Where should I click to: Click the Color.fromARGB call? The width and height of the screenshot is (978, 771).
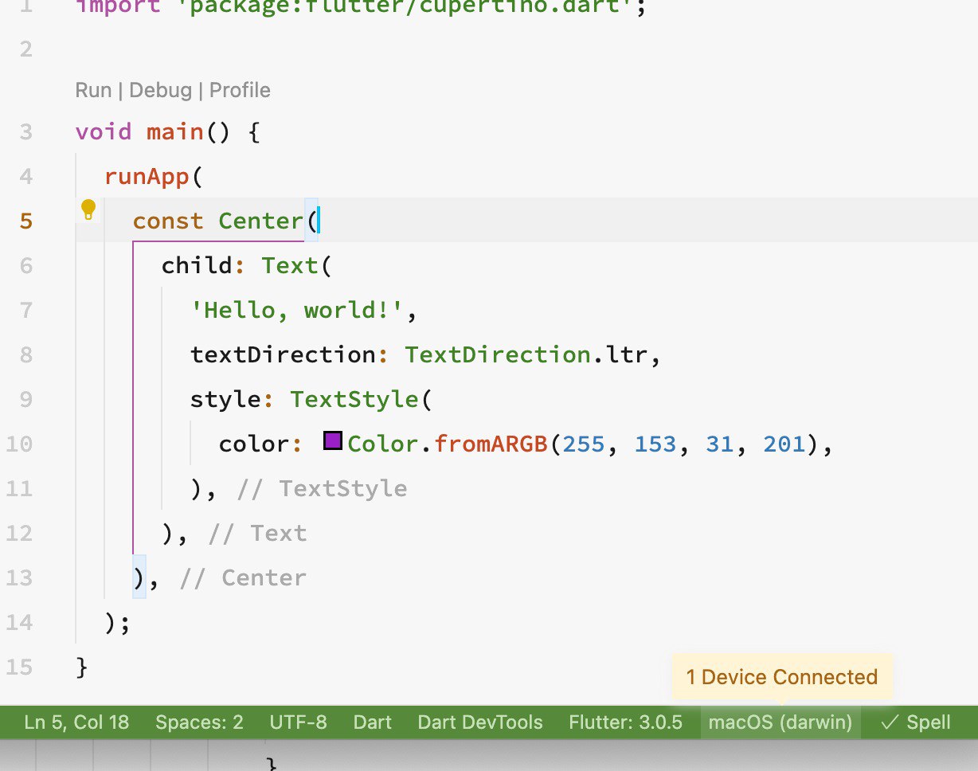pyautogui.click(x=448, y=444)
